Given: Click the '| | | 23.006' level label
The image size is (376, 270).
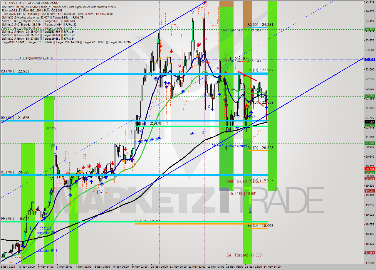Looking at the screenshot, I should pos(239,58).
